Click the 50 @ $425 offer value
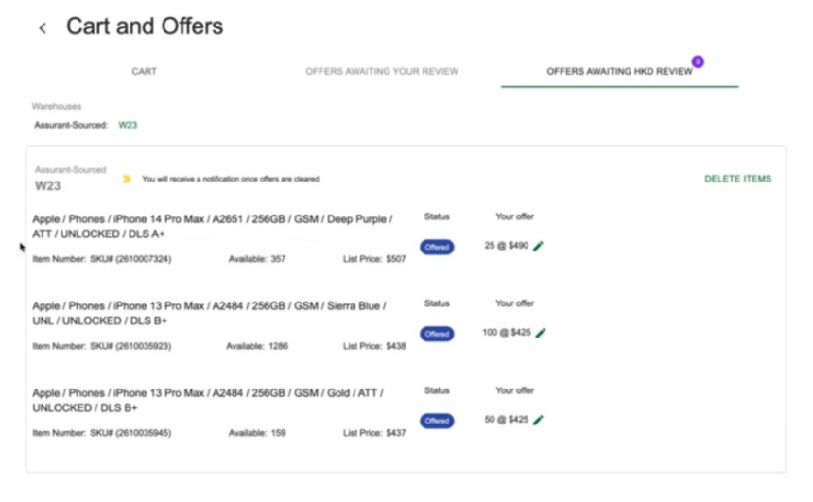Viewport: 813px width, 502px height. coord(504,420)
